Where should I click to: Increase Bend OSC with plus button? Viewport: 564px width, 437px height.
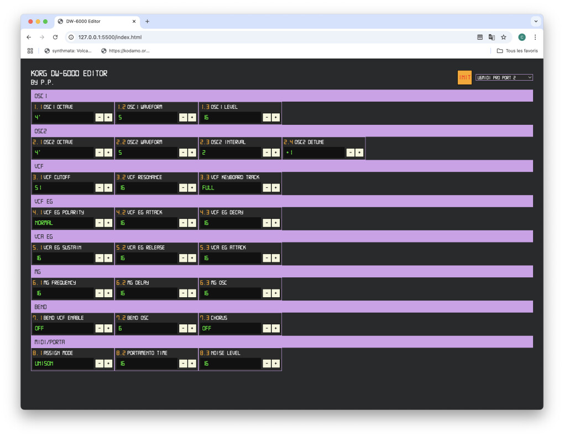pos(192,328)
